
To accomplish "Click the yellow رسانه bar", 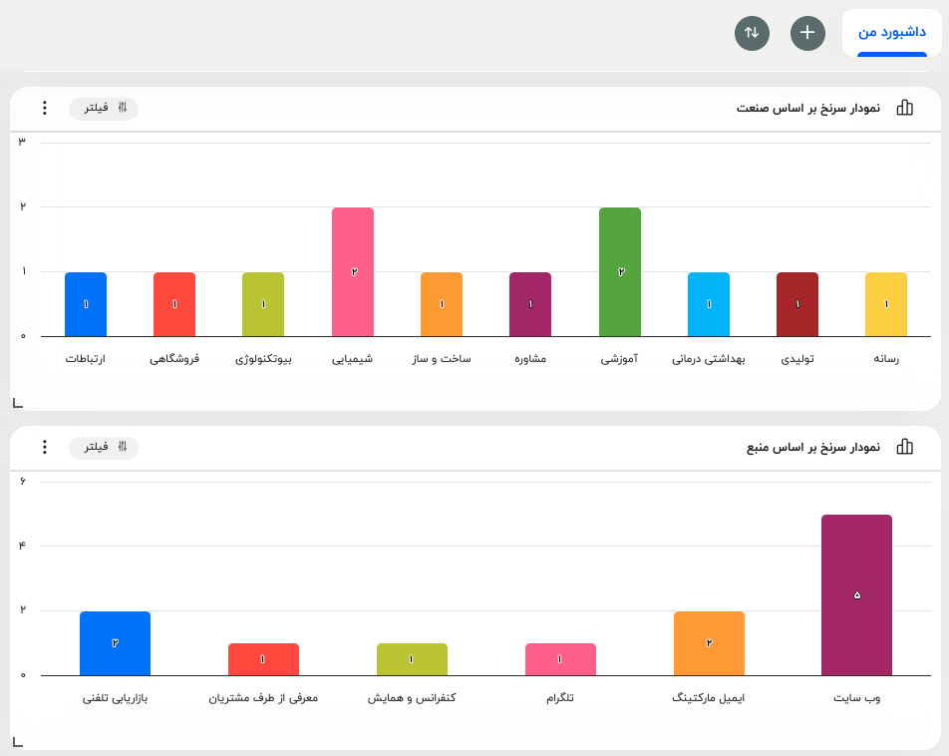I will click(886, 303).
